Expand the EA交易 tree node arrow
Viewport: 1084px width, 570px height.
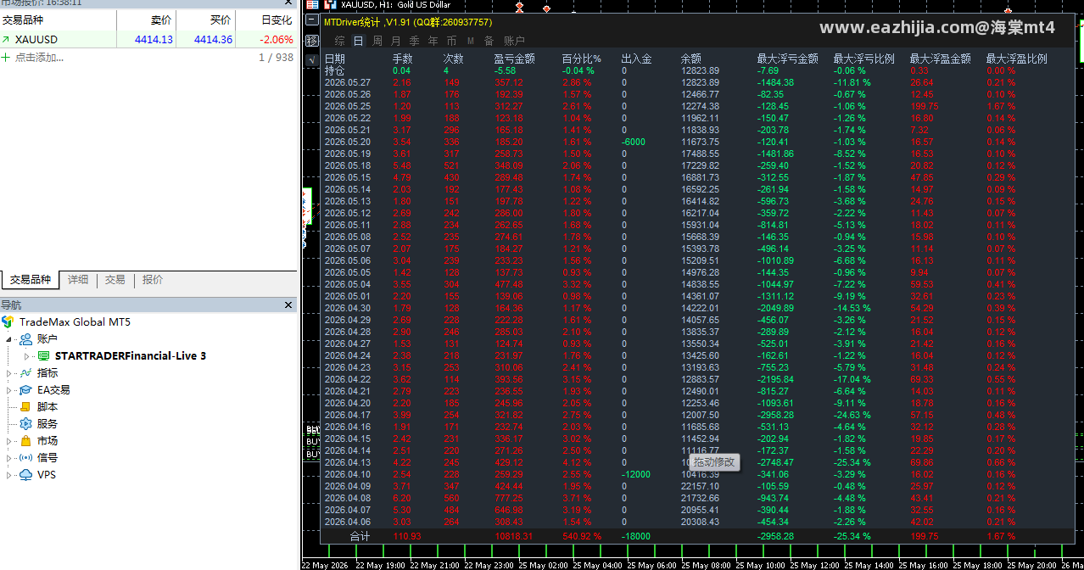pos(9,389)
